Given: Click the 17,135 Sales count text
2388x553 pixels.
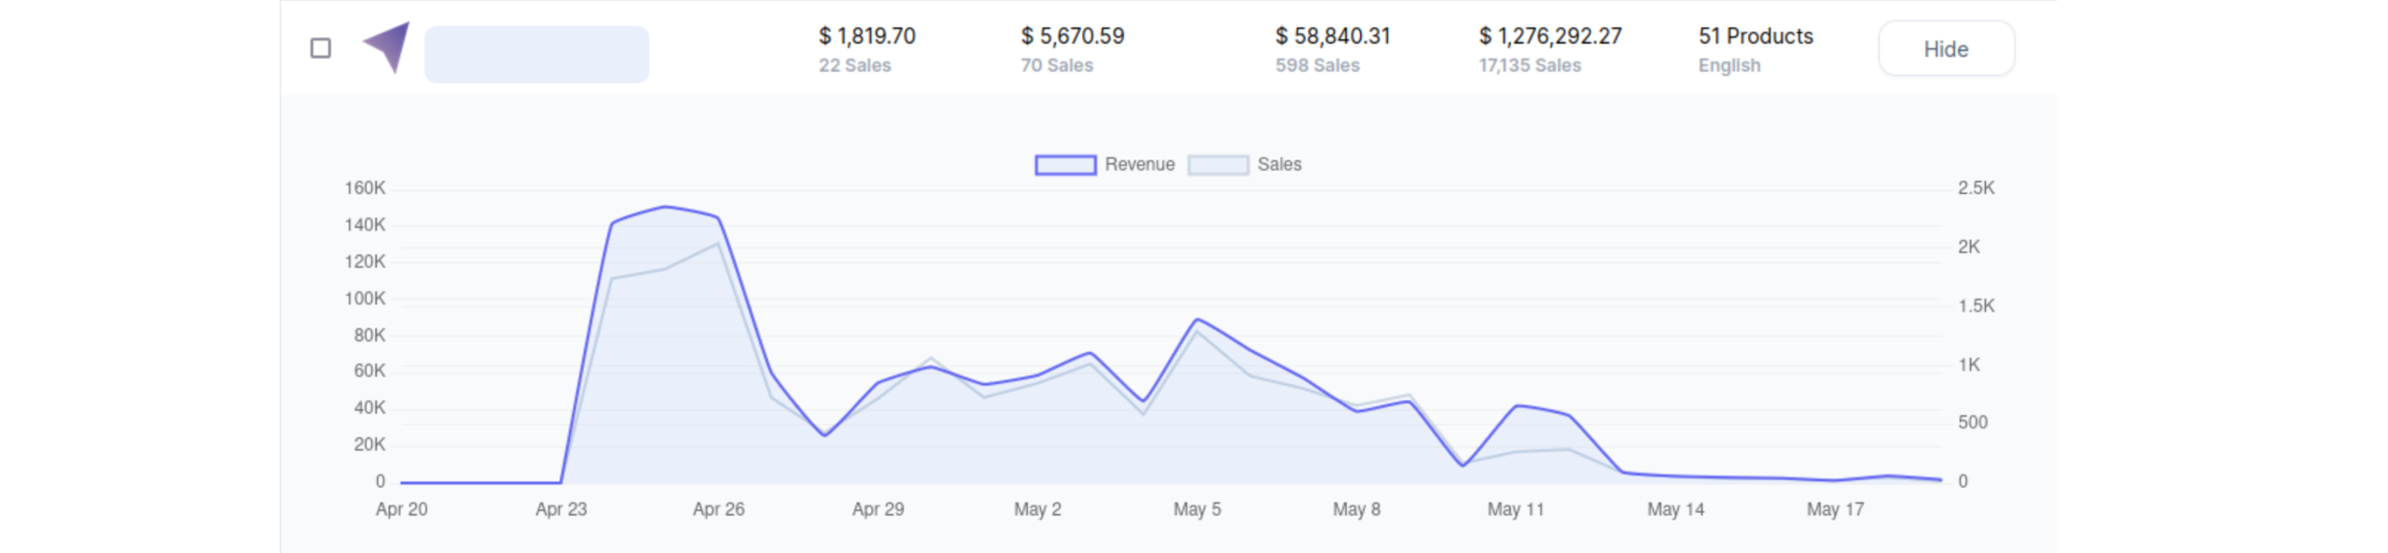Looking at the screenshot, I should click(1529, 65).
